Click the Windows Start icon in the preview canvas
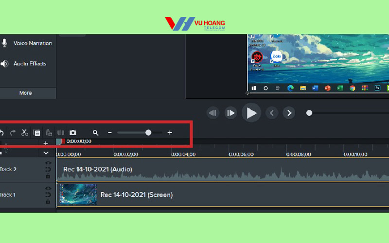The image size is (389, 243). (x=254, y=88)
